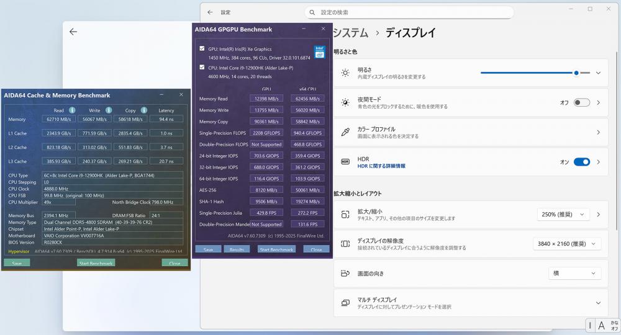
Task: Click the info icon next to Copy column
Action: [x=144, y=110]
